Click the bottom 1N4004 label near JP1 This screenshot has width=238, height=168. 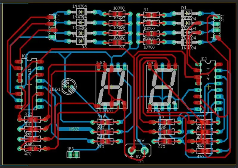(189, 48)
